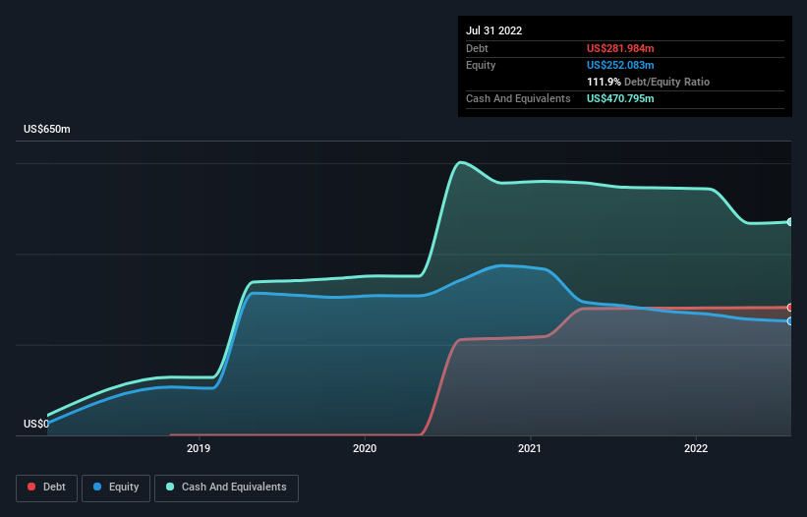
Task: Click the Debt row label in tooltip
Action: 477,48
